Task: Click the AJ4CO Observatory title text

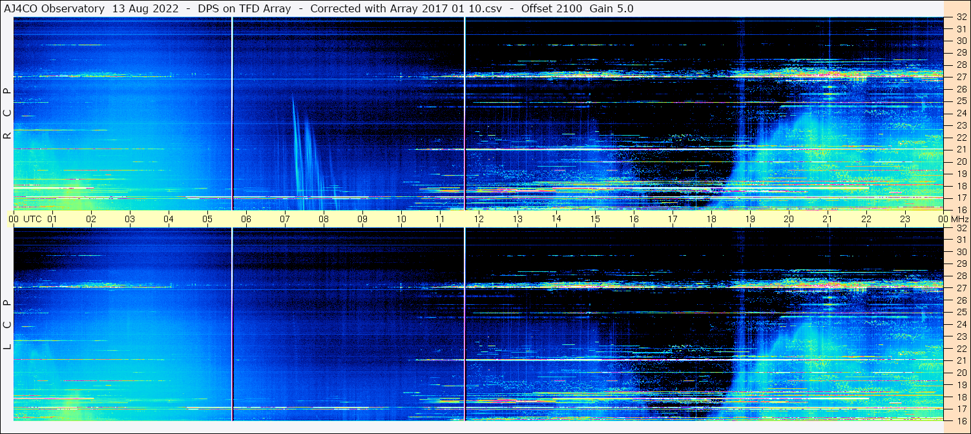Action: point(54,8)
